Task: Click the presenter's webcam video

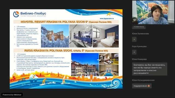Action: point(153,12)
